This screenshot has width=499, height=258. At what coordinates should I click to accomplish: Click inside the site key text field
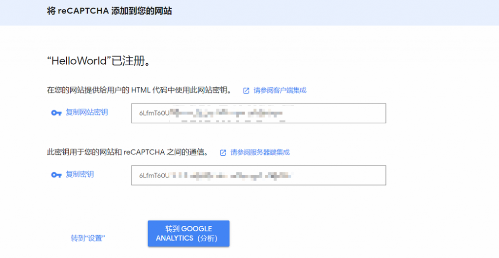click(336, 113)
